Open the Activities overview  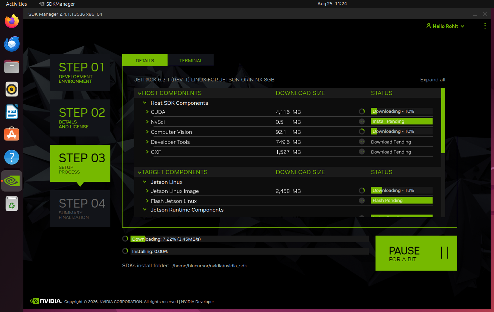[16, 4]
